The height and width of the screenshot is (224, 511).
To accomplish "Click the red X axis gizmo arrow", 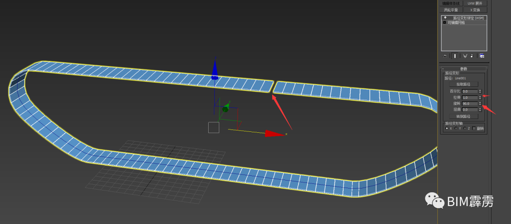I will pos(275,133).
